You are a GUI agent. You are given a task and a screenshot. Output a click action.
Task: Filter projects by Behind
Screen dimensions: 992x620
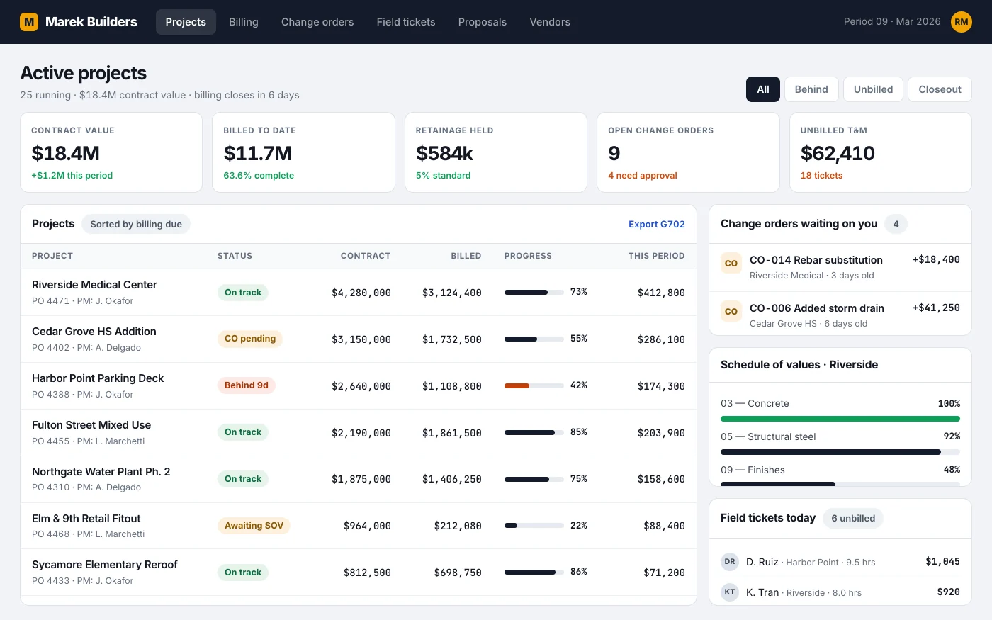coord(811,89)
